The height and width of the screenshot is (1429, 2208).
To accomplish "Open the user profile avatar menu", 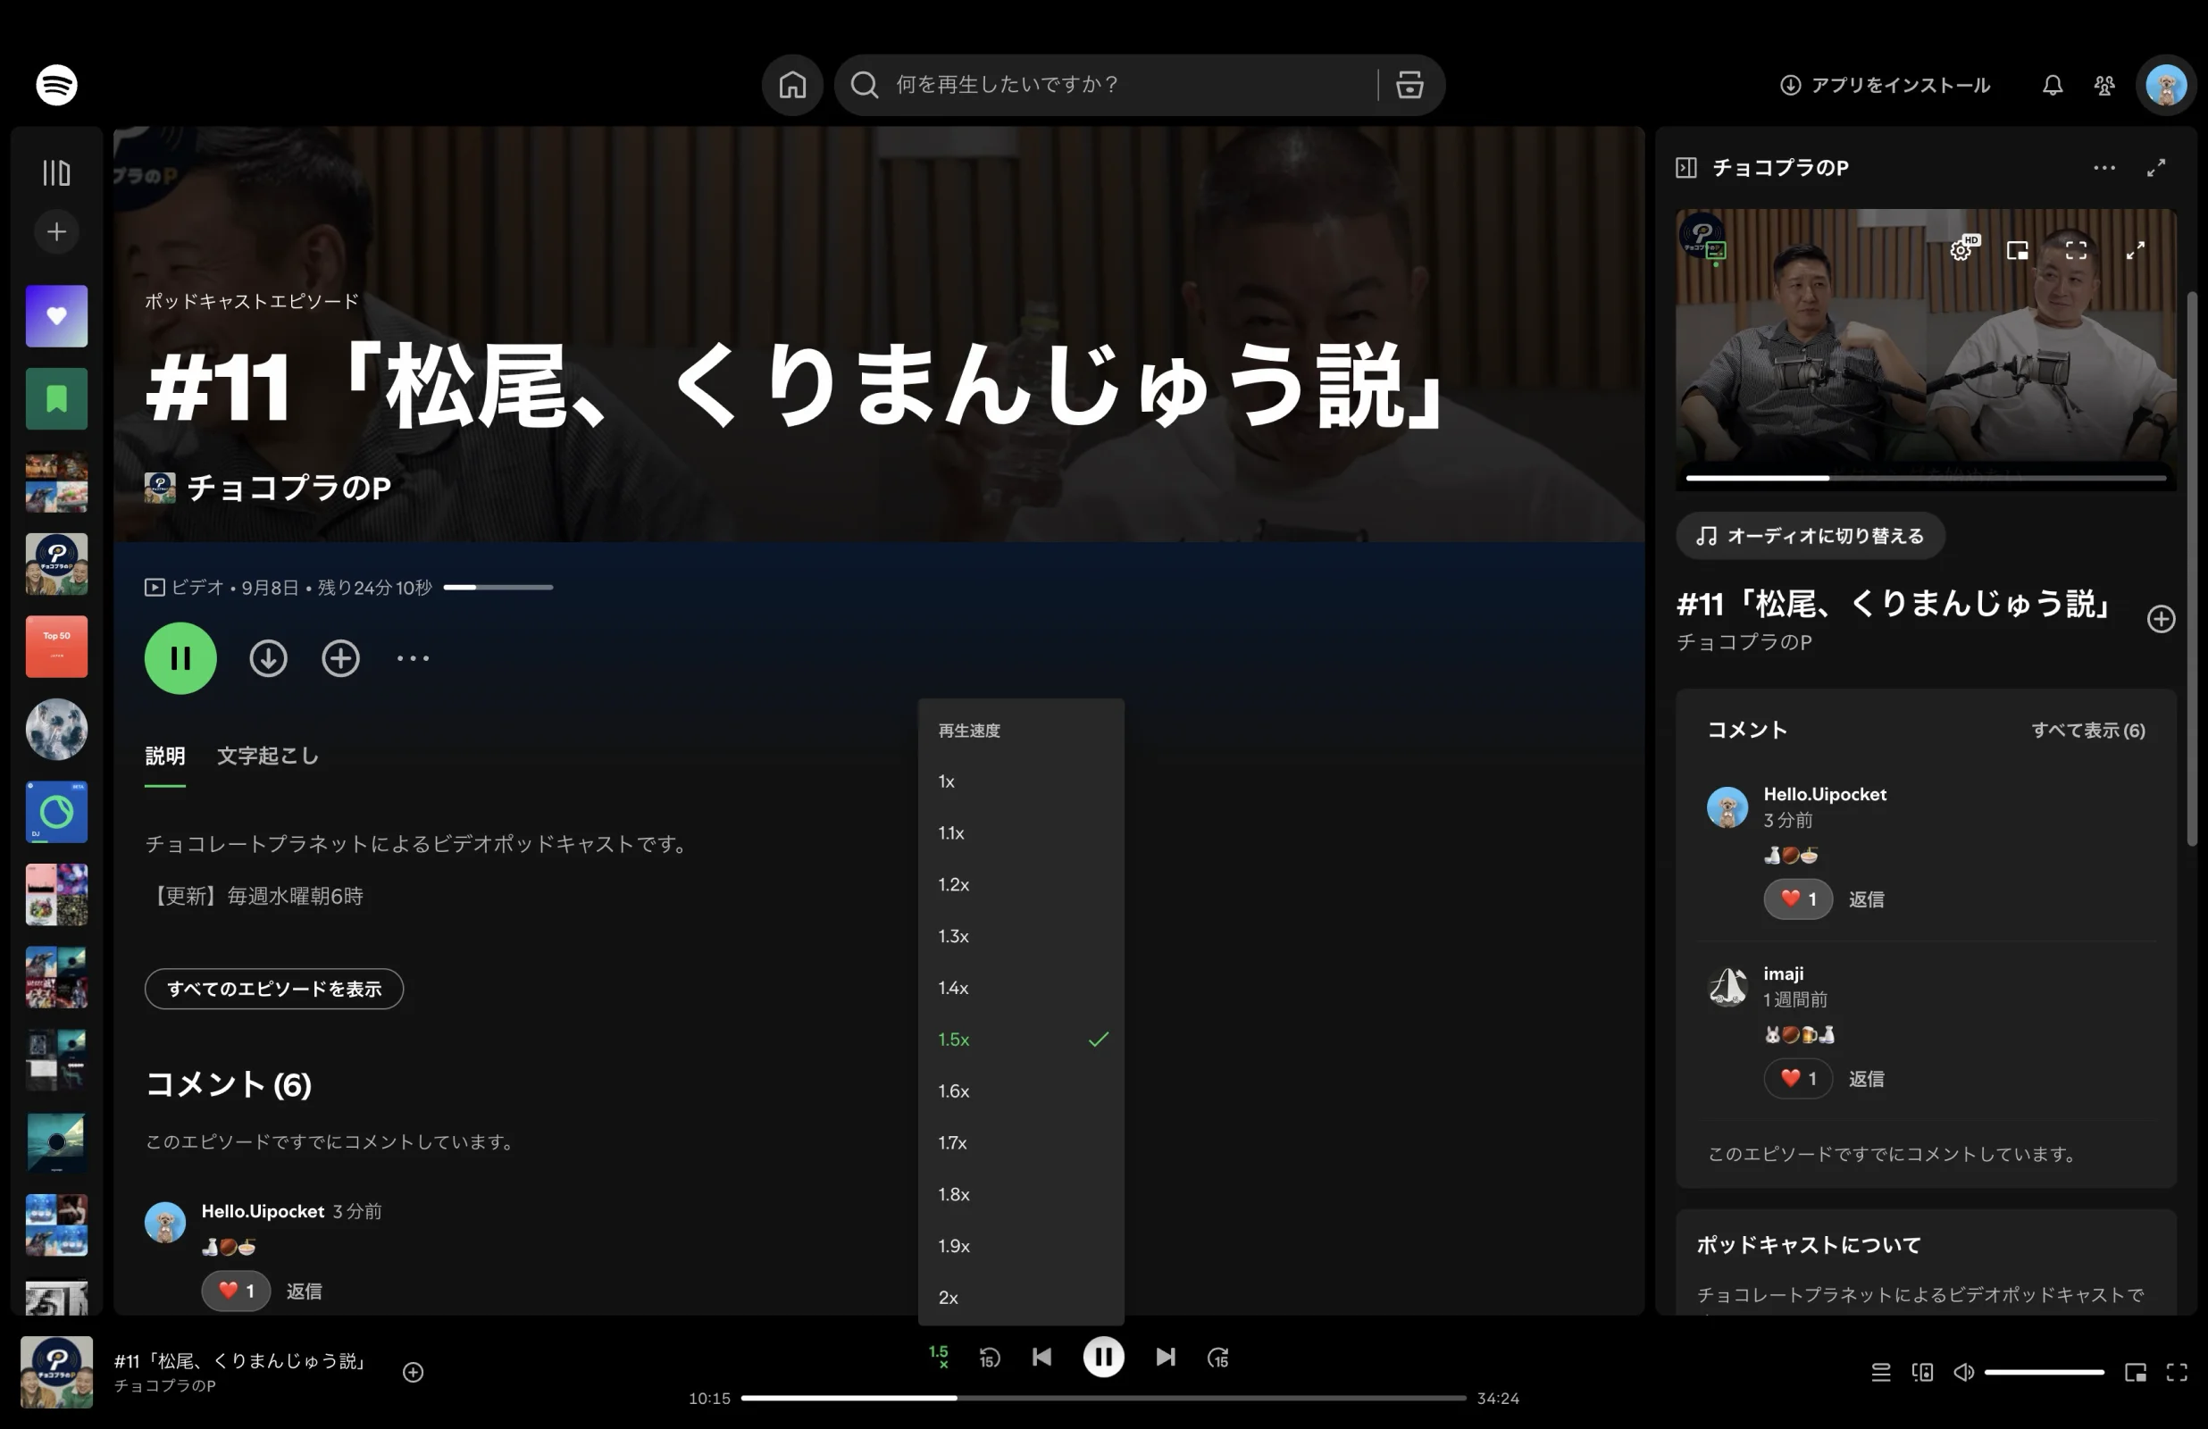I will click(2166, 86).
